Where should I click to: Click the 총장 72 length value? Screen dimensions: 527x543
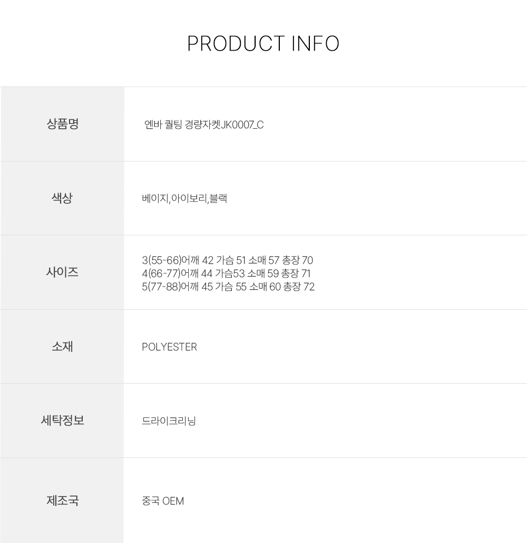click(x=299, y=287)
